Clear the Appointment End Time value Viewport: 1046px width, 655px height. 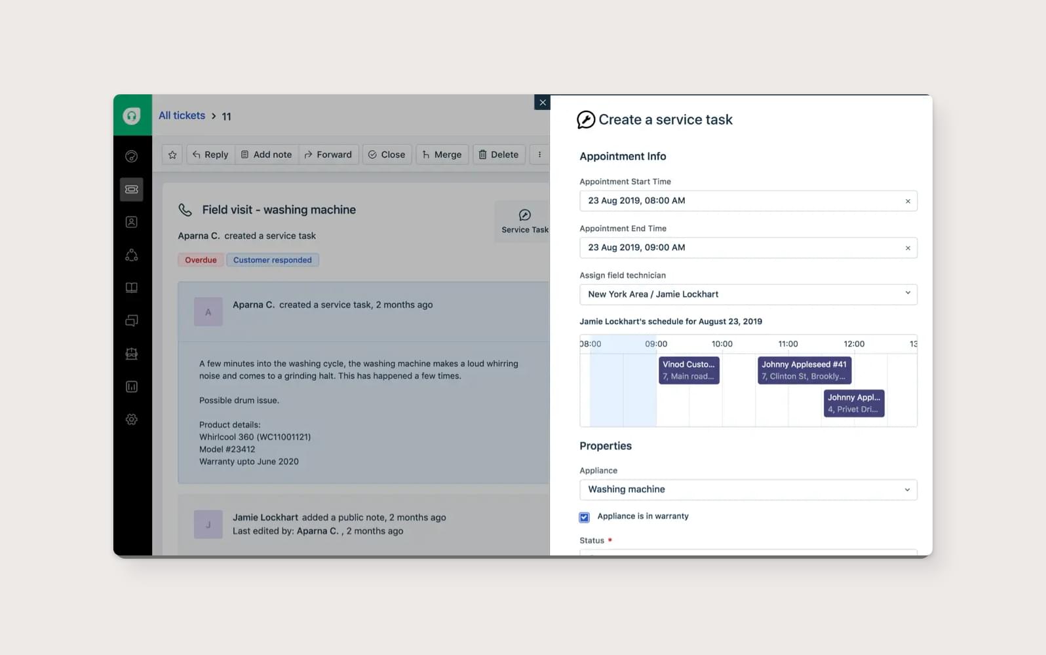(x=908, y=248)
